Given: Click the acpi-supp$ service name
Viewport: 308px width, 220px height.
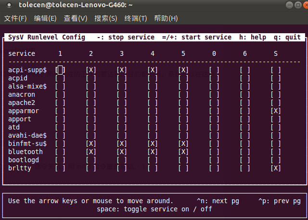Looking at the screenshot, I should [x=27, y=70].
